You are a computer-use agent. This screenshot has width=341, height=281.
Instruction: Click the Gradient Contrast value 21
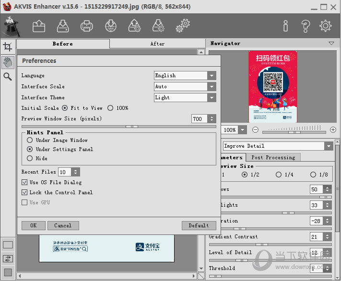(317, 236)
